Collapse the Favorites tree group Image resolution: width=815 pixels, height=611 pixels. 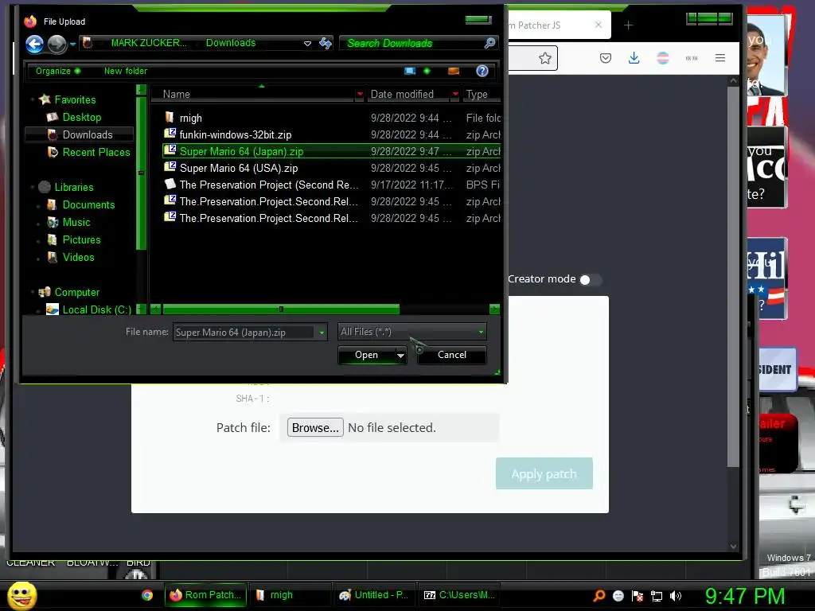pos(32,99)
